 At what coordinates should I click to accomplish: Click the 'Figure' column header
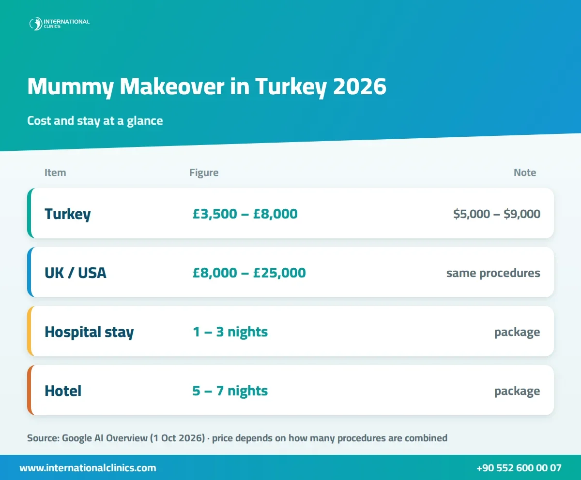click(x=204, y=173)
